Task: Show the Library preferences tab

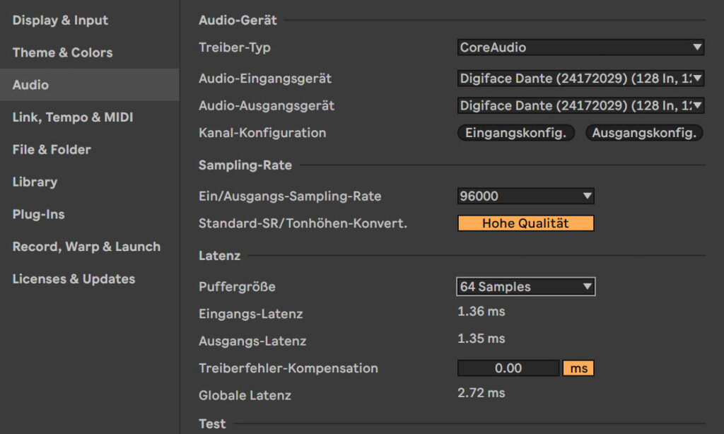Action: (35, 182)
